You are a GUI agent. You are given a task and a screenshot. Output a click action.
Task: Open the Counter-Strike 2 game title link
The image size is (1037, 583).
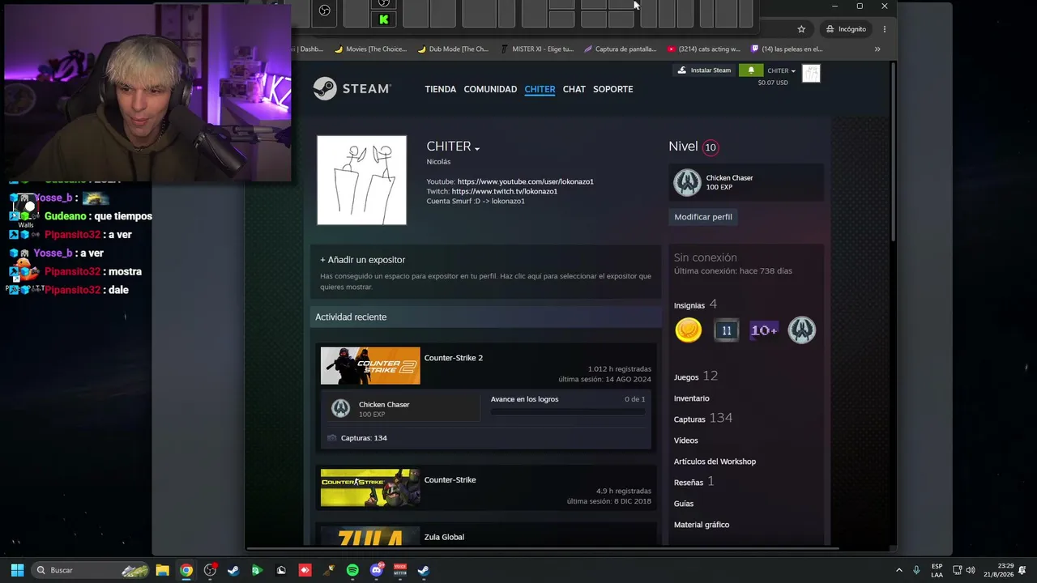(454, 358)
